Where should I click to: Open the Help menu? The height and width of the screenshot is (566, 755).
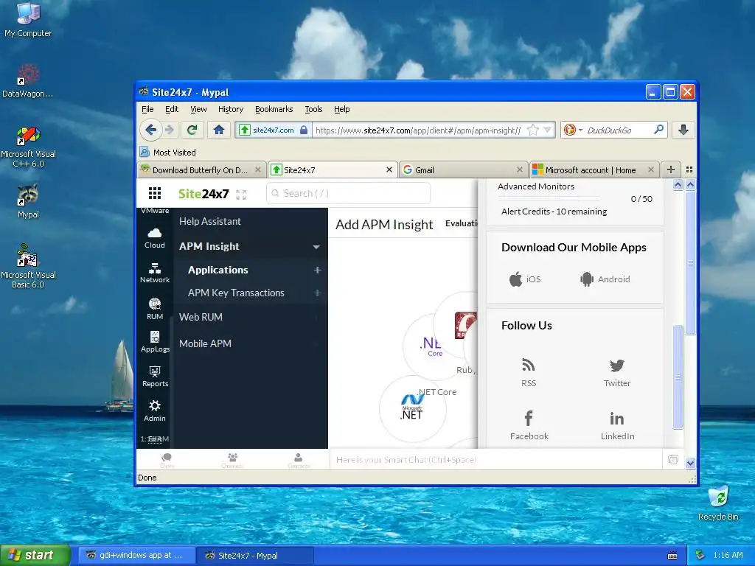click(342, 109)
